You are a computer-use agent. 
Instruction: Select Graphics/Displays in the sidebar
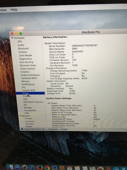point(30,75)
